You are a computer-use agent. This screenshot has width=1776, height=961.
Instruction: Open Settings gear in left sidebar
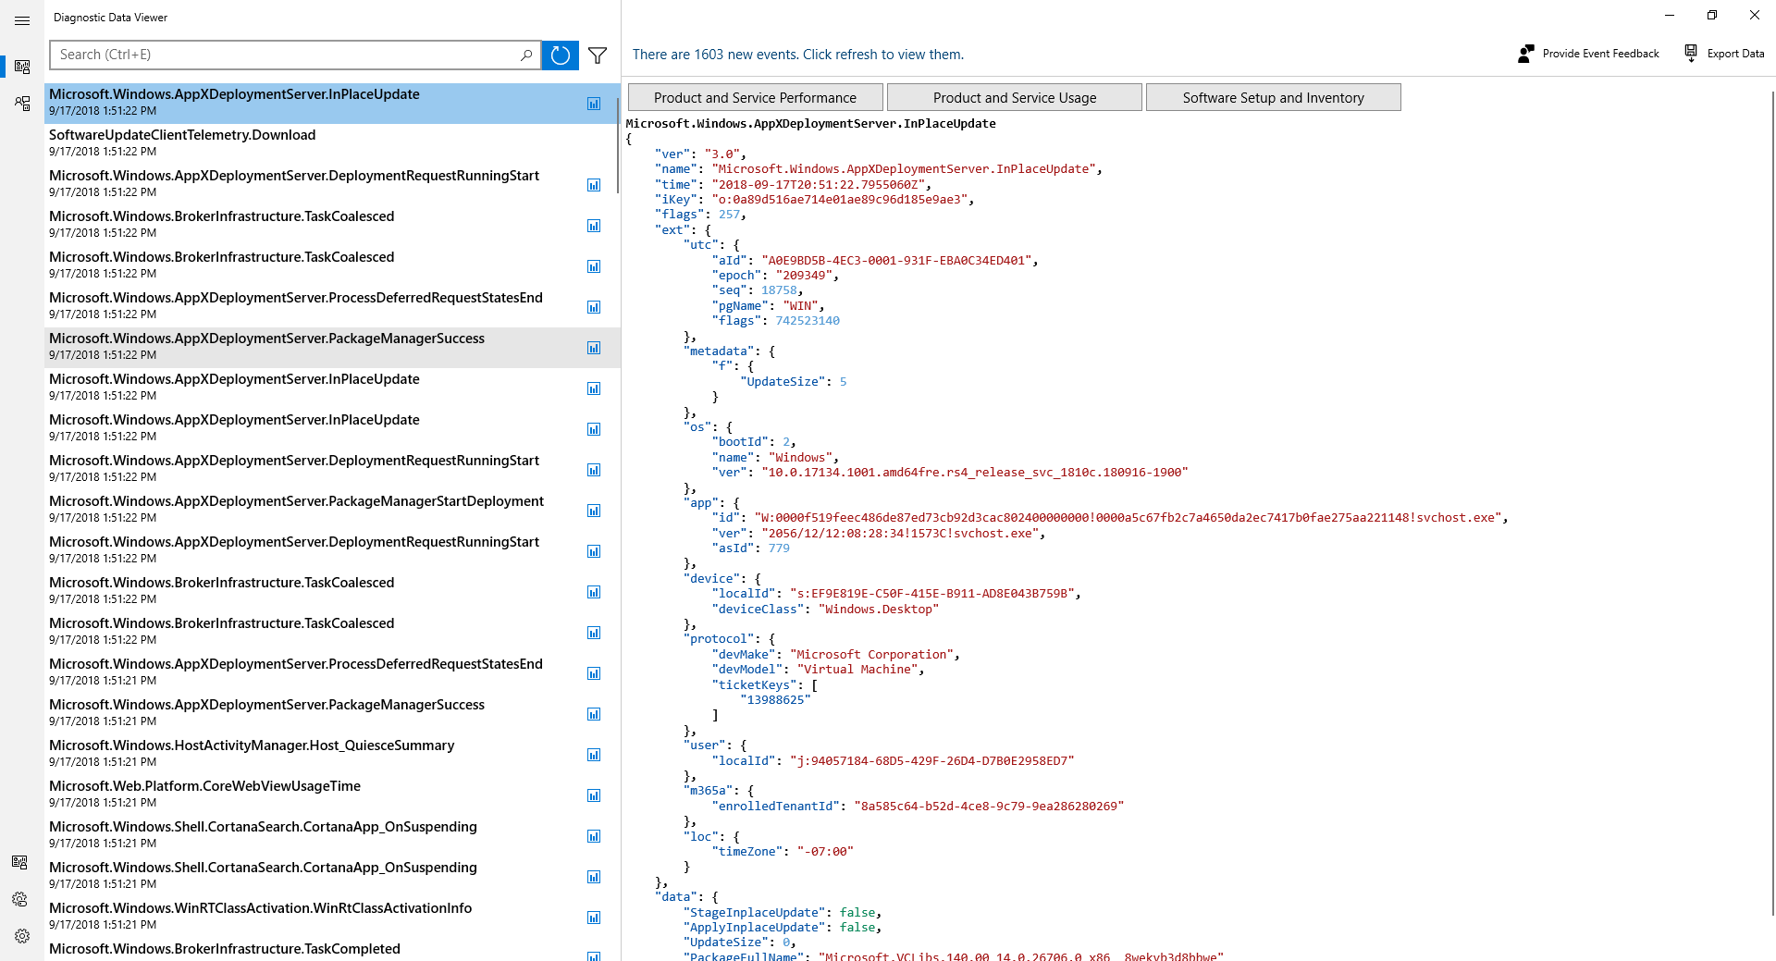click(22, 936)
